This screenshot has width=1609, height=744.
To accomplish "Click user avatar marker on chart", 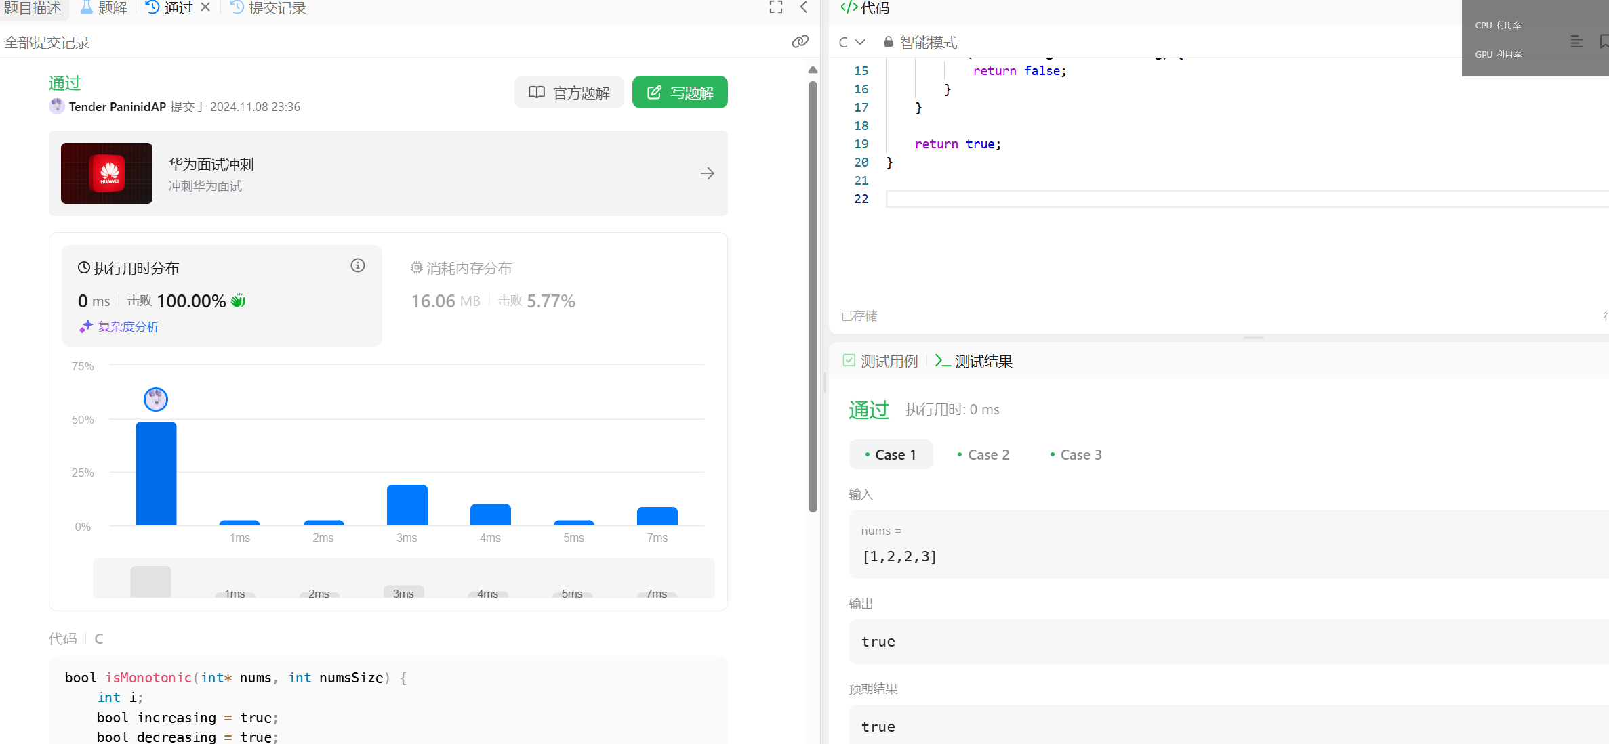I will [156, 399].
